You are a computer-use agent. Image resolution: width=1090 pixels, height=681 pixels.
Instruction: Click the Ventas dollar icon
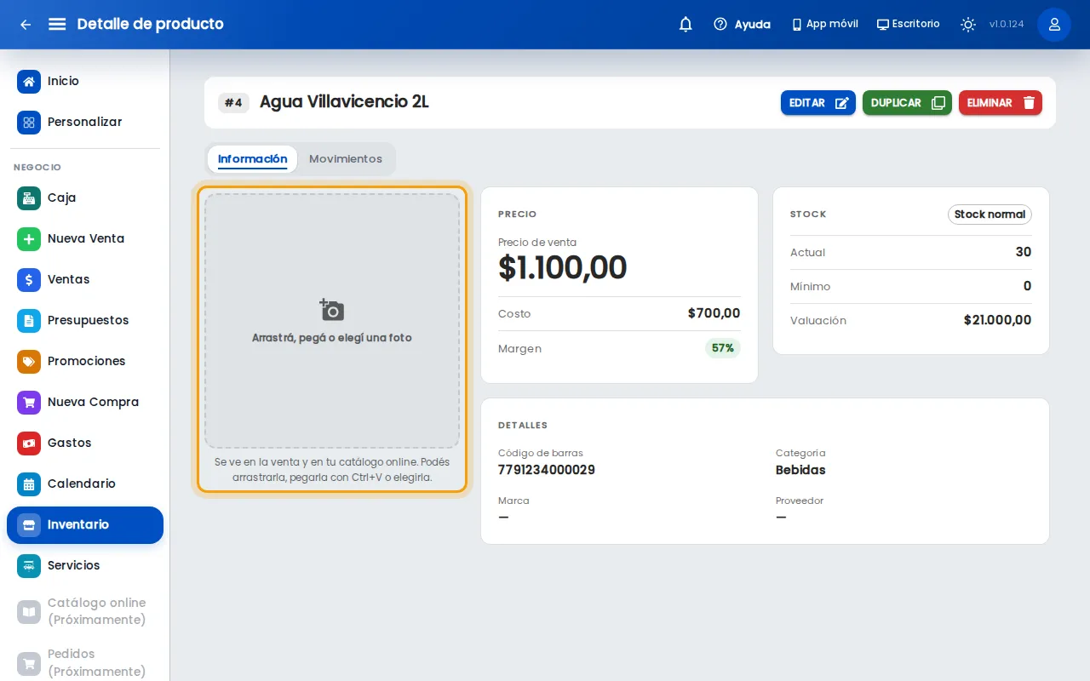coord(29,280)
